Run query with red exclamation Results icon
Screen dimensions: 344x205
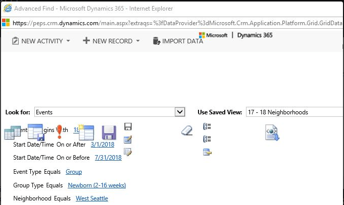point(59,131)
